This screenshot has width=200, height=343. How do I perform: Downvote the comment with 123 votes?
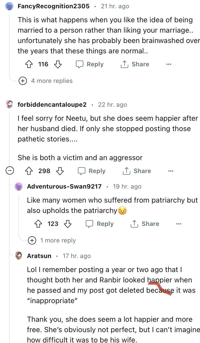[x=67, y=224]
